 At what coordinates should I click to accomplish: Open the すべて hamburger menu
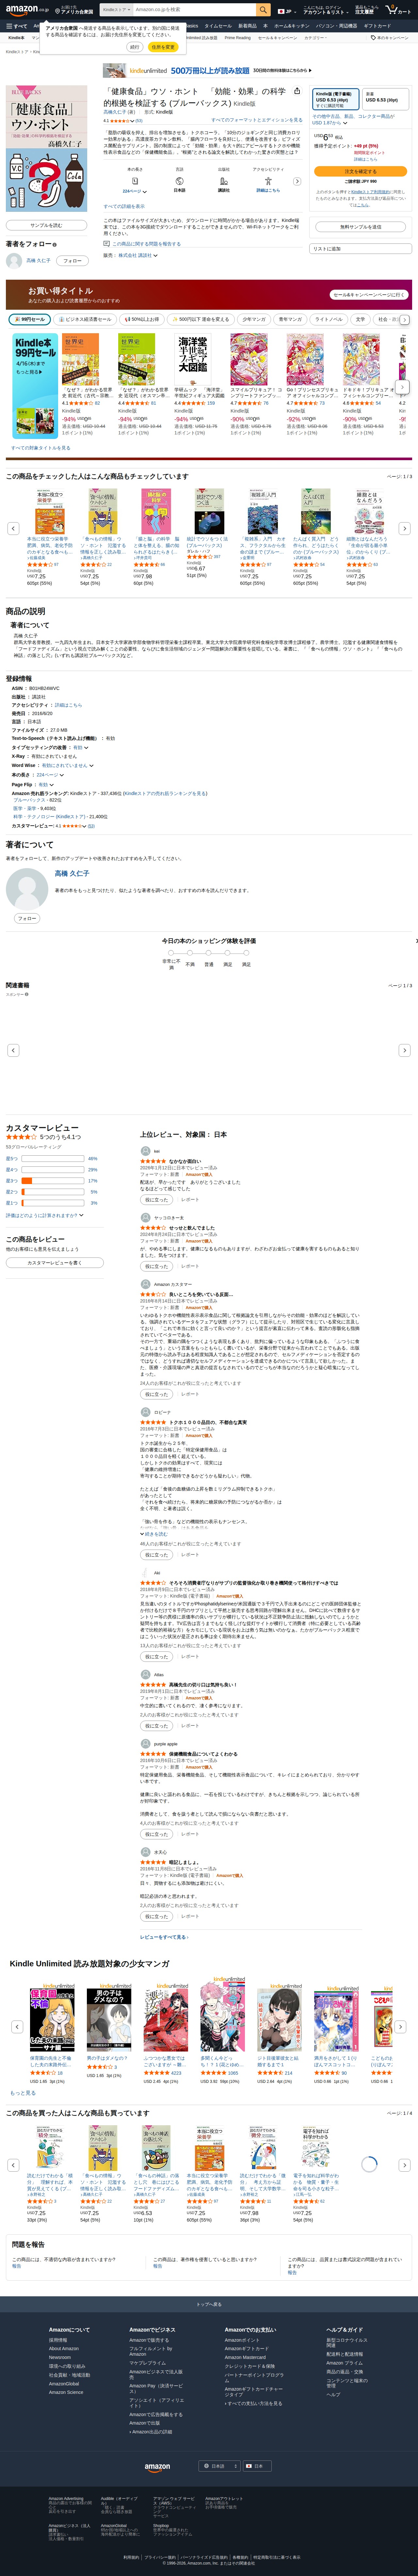pos(17,26)
